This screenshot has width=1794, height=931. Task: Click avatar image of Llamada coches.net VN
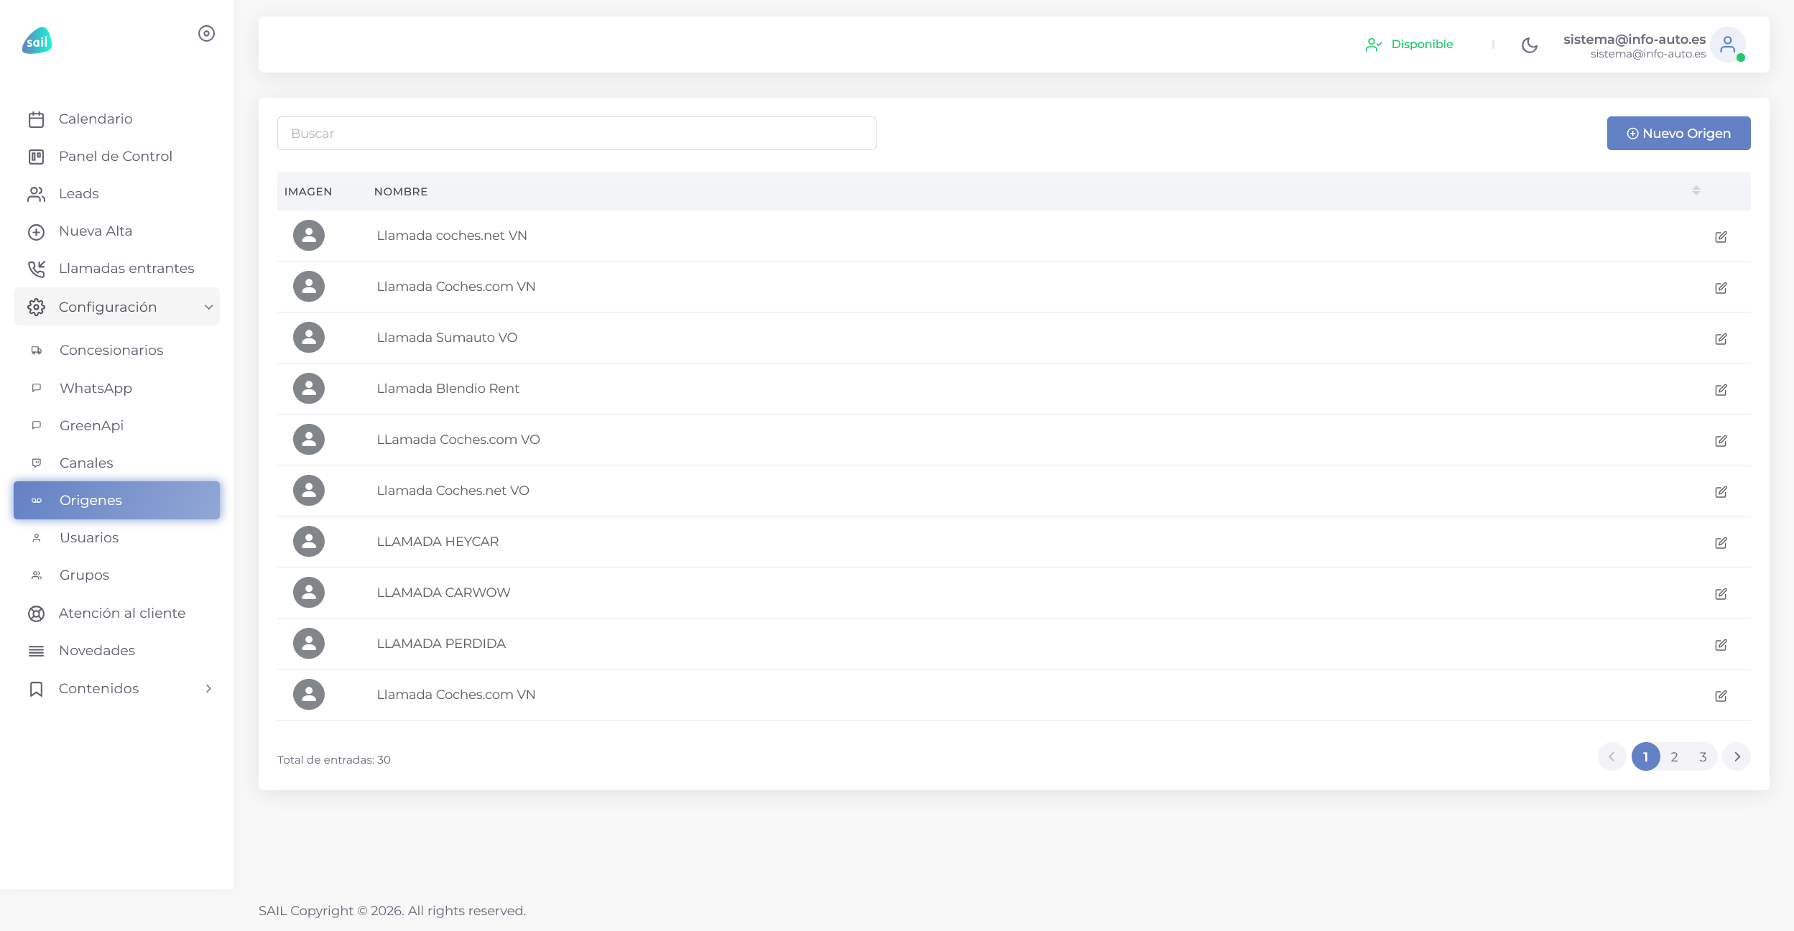(309, 236)
